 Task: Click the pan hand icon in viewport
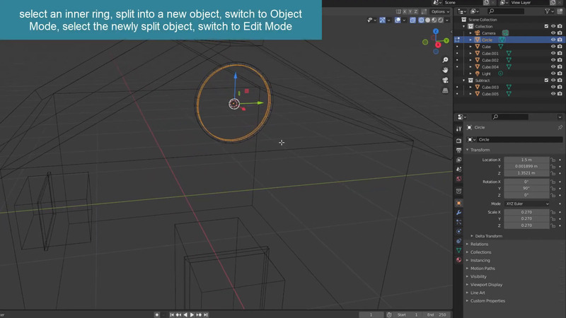point(444,70)
